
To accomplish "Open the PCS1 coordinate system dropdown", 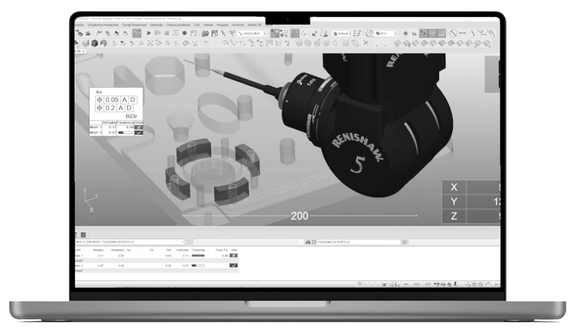I will click(395, 32).
